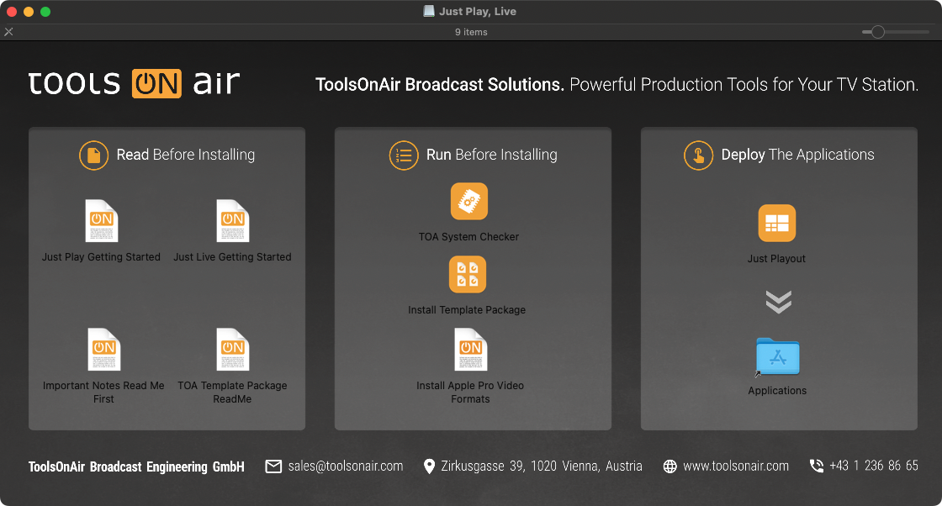Click the Zirkusgasse 39, 1020 Vienna address
The width and height of the screenshot is (942, 506).
click(x=542, y=466)
